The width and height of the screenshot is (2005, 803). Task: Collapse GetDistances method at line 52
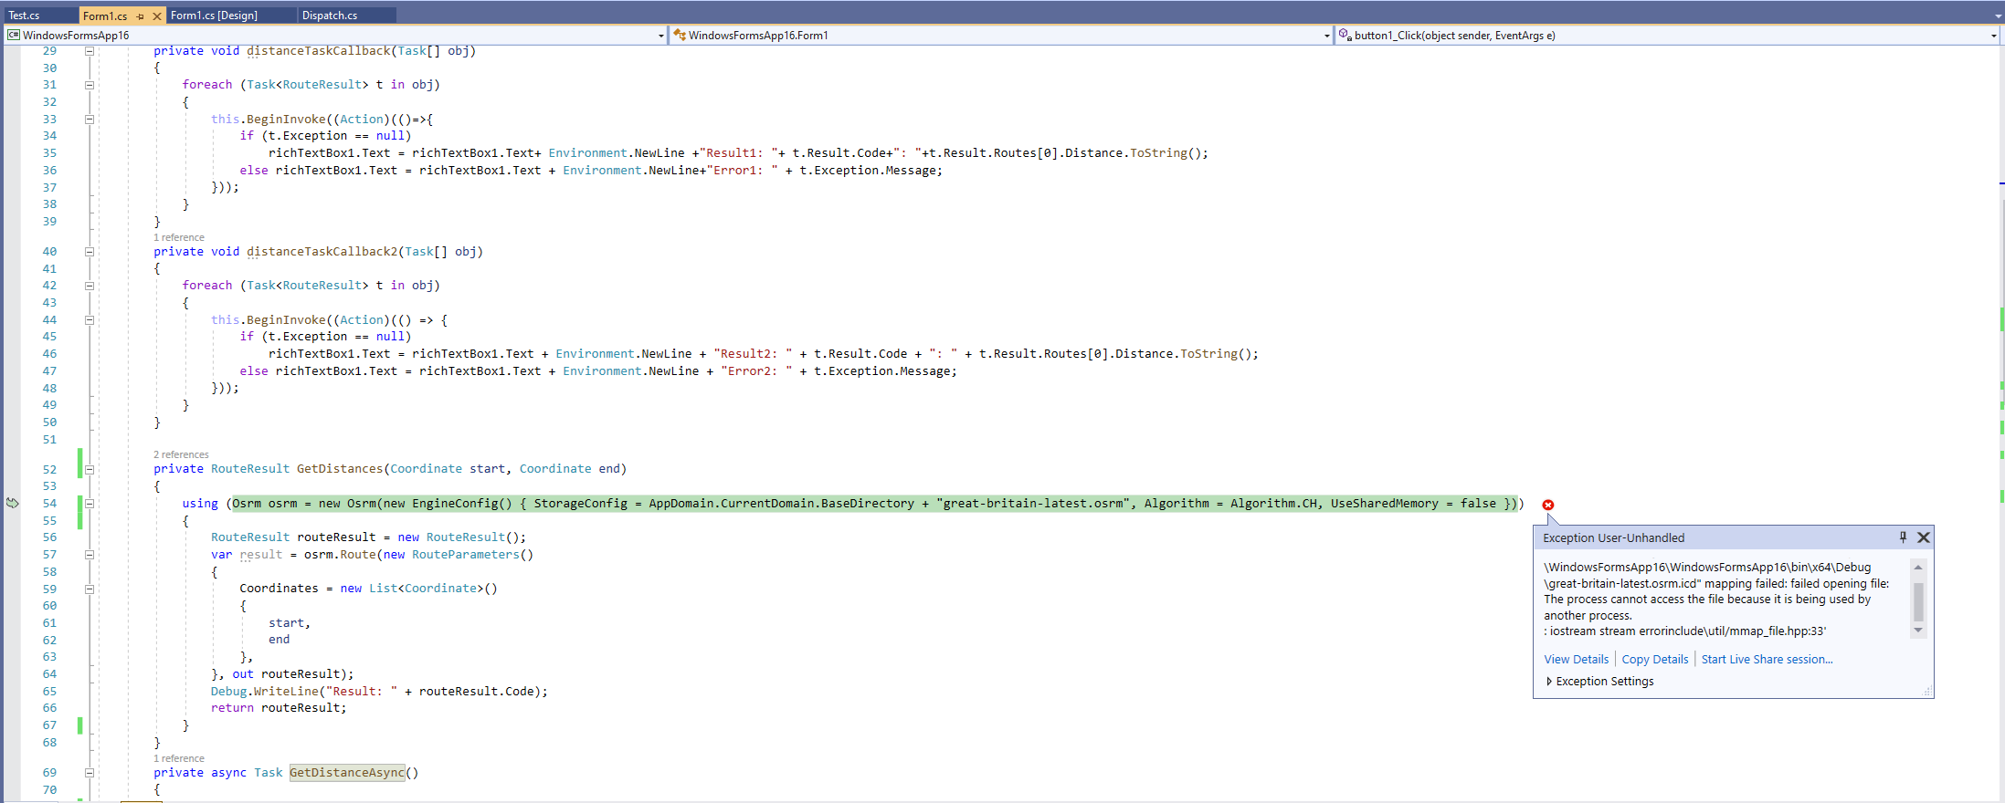(x=90, y=470)
